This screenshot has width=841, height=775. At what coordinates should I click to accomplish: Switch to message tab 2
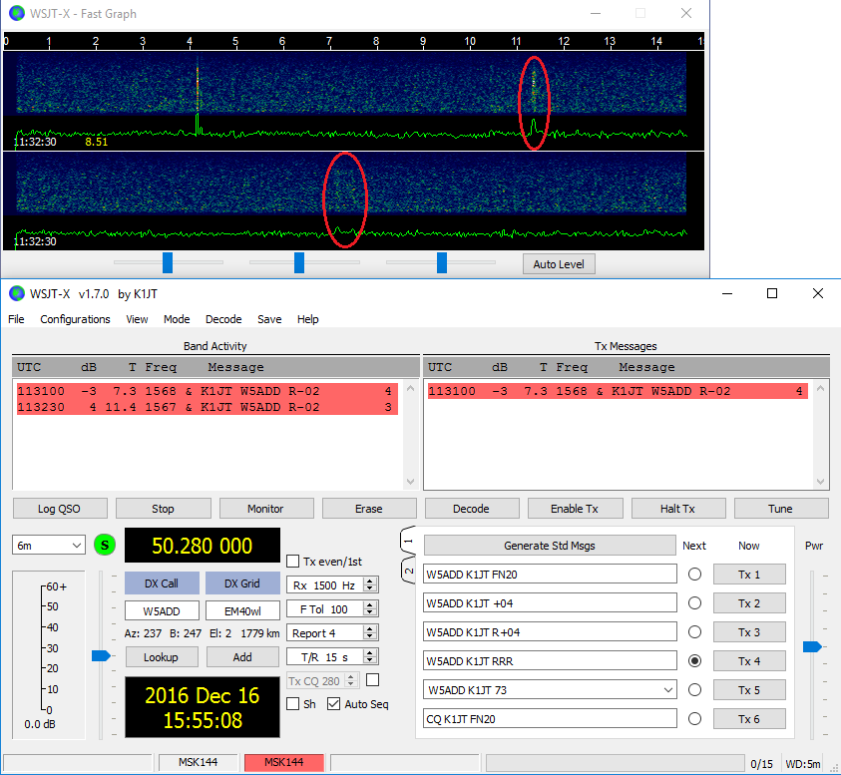[408, 571]
